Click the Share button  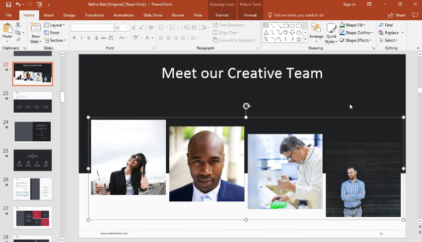[x=397, y=15]
